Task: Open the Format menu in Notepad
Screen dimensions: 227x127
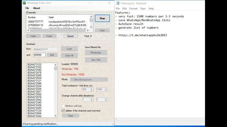Action: pos(133,8)
